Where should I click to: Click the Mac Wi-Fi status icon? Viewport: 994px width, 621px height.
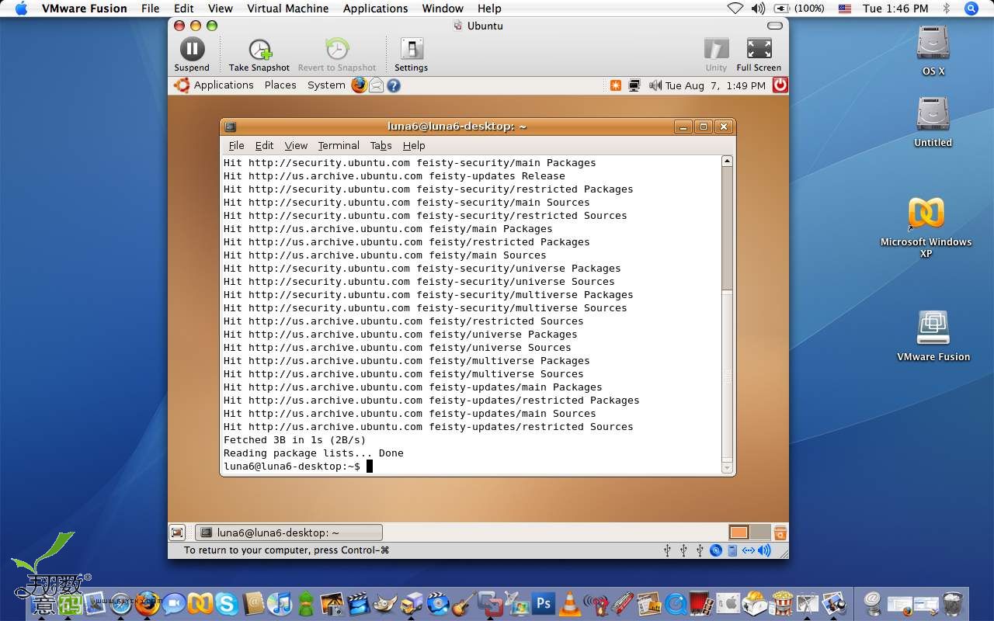pos(735,9)
